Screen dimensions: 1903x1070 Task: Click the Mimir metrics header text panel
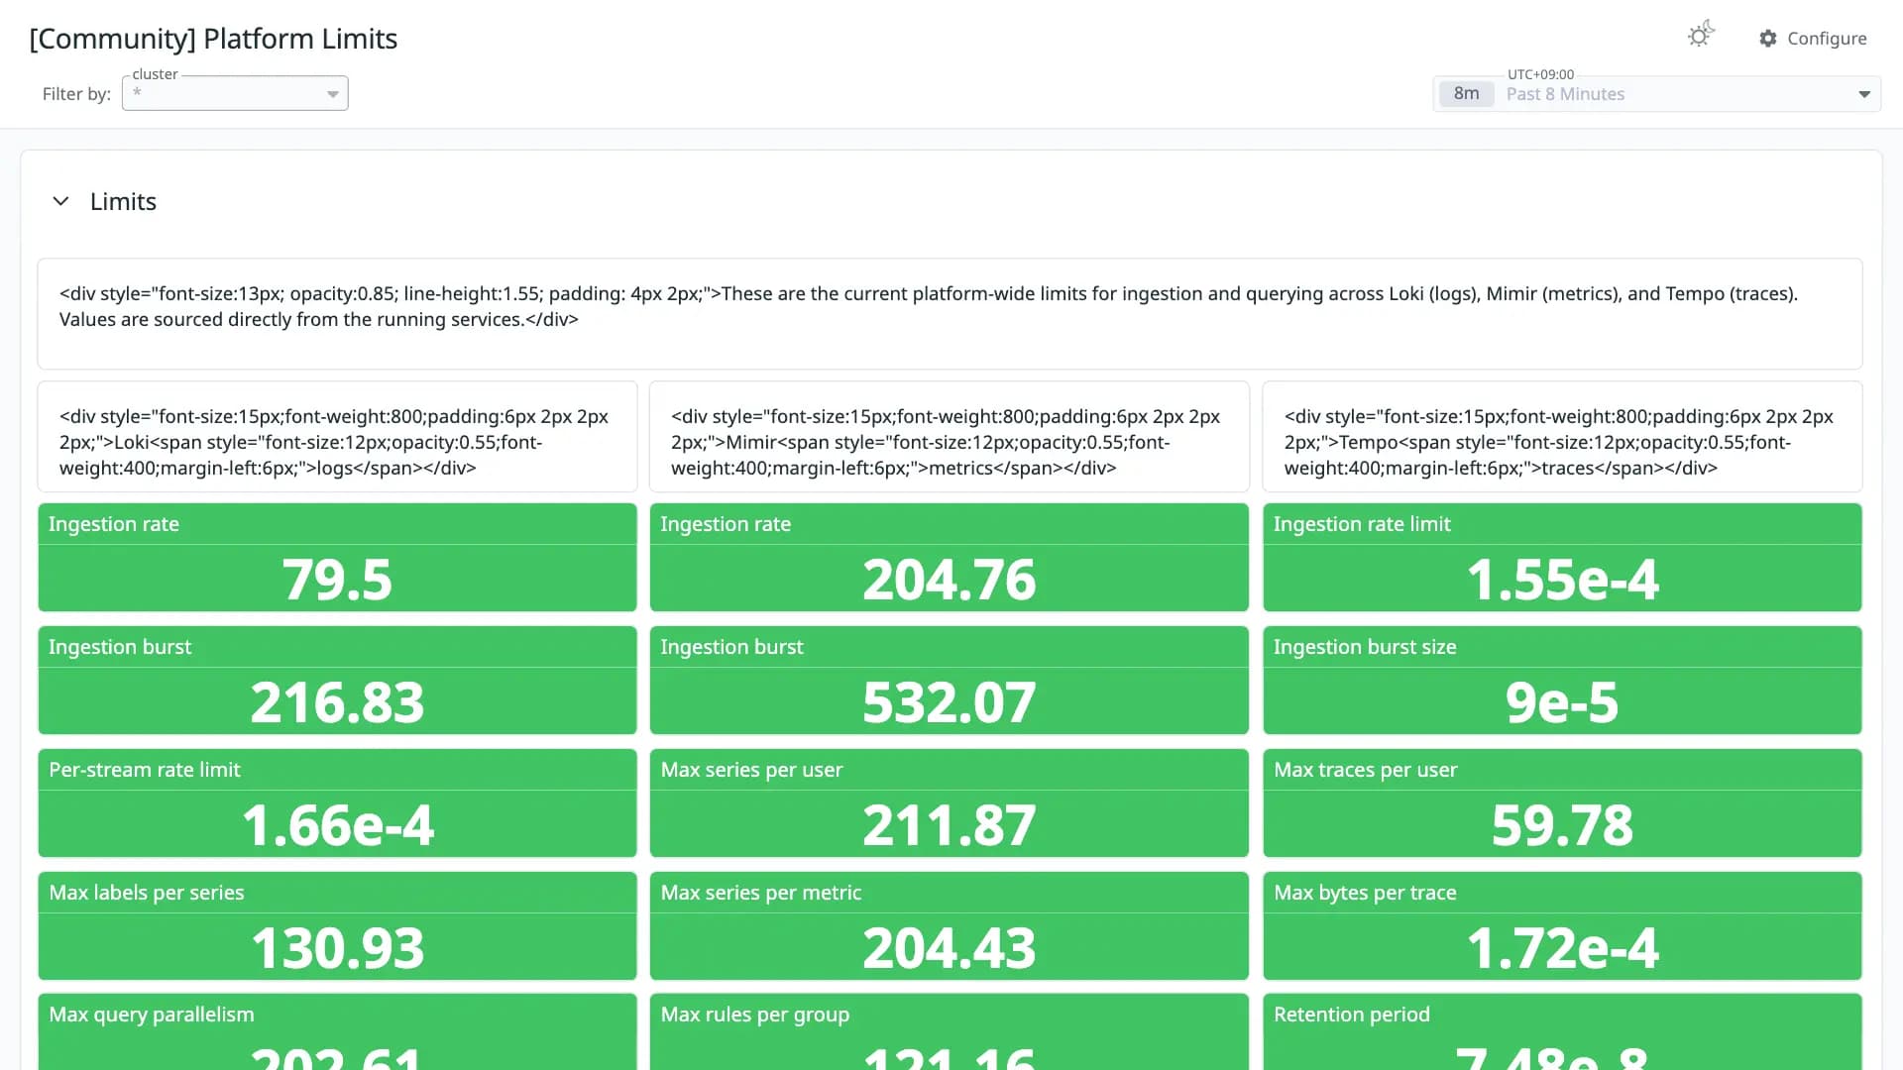click(949, 437)
